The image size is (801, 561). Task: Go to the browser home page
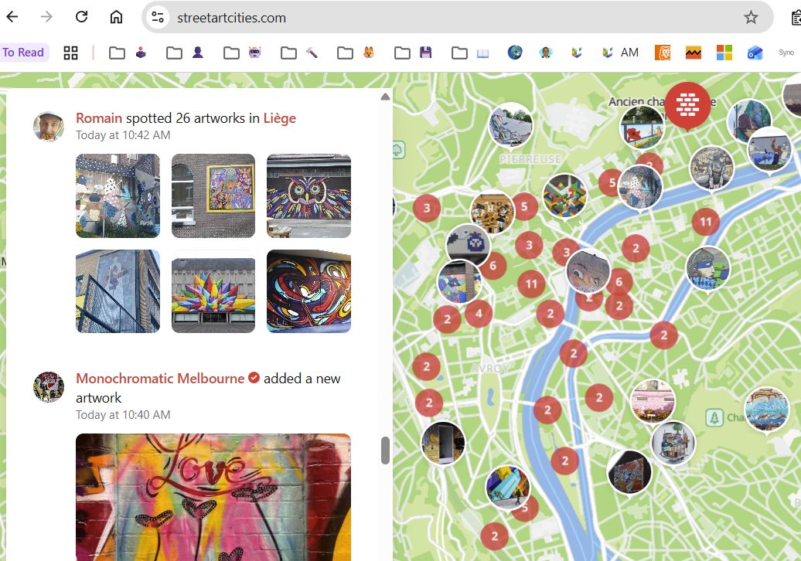[116, 17]
